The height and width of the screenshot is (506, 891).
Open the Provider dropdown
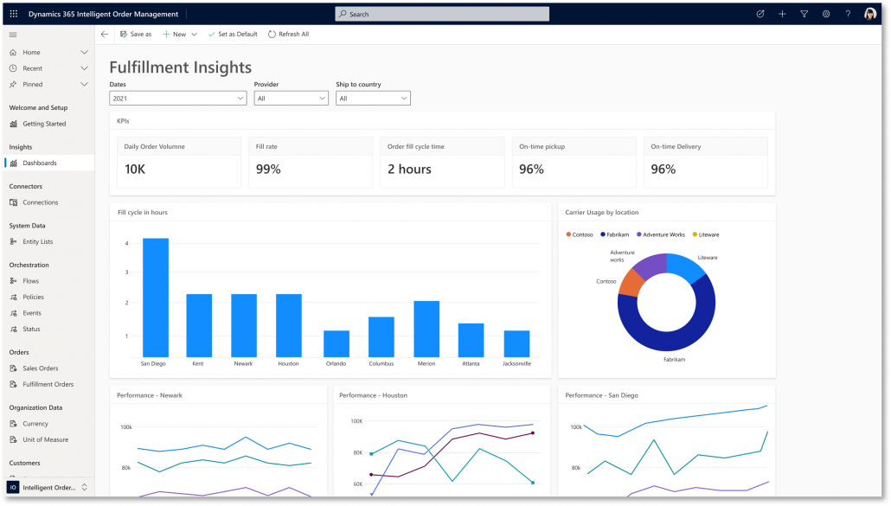click(x=292, y=98)
